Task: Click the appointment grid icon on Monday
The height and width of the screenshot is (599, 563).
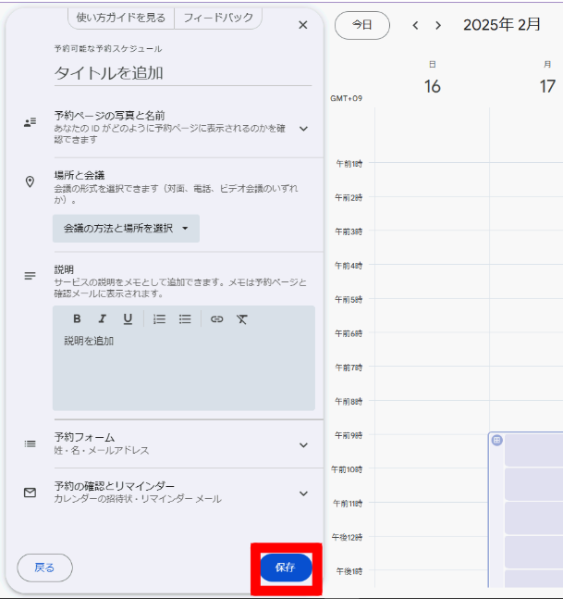Action: 497,440
